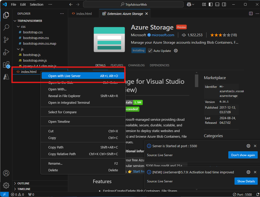This screenshot has height=197, width=260.
Task: Open settings gear on LiveServer activation notification
Action: click(248, 172)
